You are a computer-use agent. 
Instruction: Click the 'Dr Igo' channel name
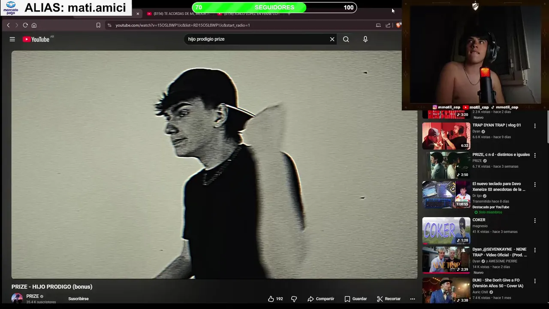coord(477,196)
